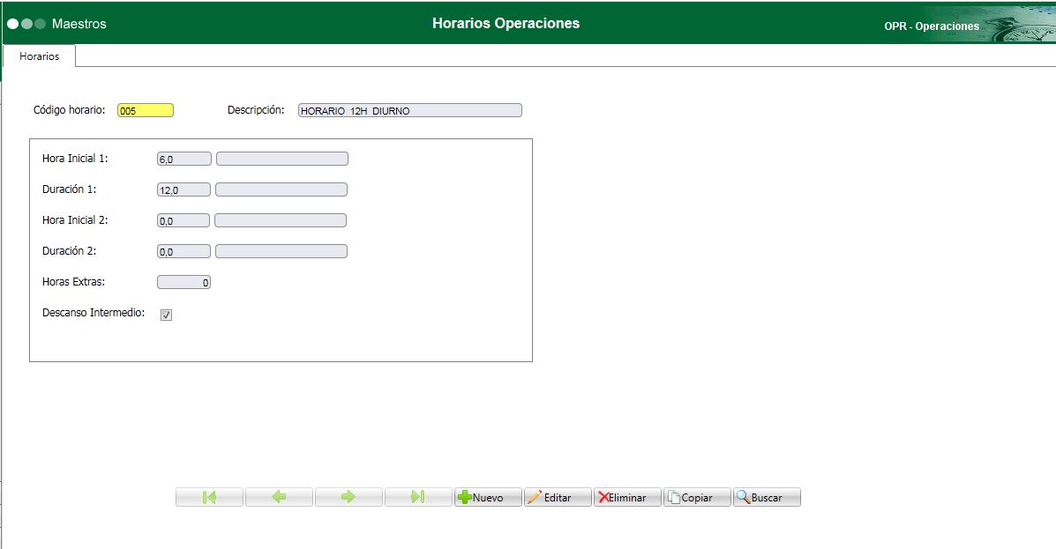Viewport: 1056px width, 549px height.
Task: Click the Copiar button
Action: pos(697,497)
